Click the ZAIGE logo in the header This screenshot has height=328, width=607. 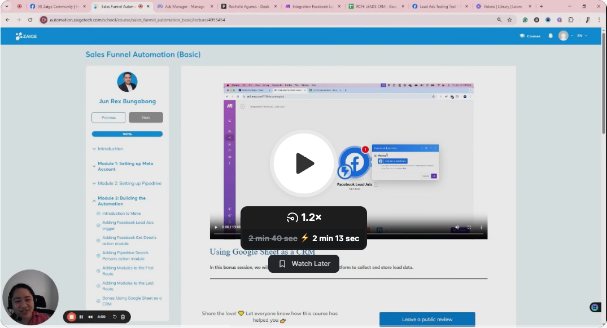click(x=27, y=36)
